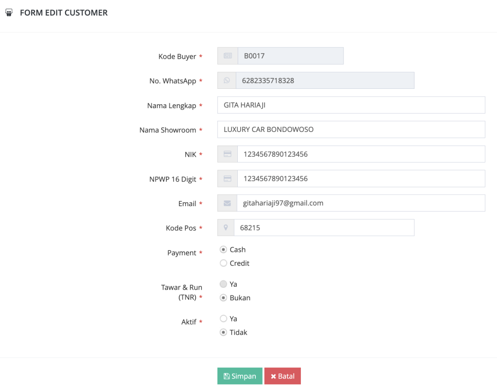Screen dimensions: 497x392
Task: Click the card icon beside NIK field
Action: pos(228,154)
